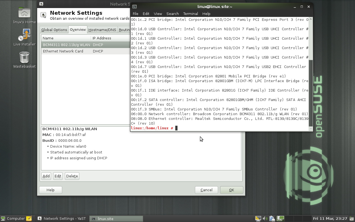Open the Terminal menu in the terminal
This screenshot has height=222, width=355.
pyautogui.click(x=191, y=14)
